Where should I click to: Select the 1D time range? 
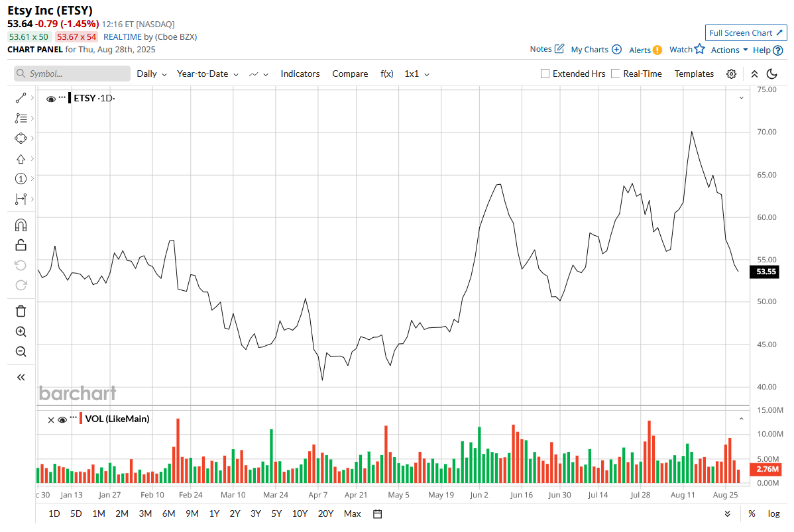[54, 513]
